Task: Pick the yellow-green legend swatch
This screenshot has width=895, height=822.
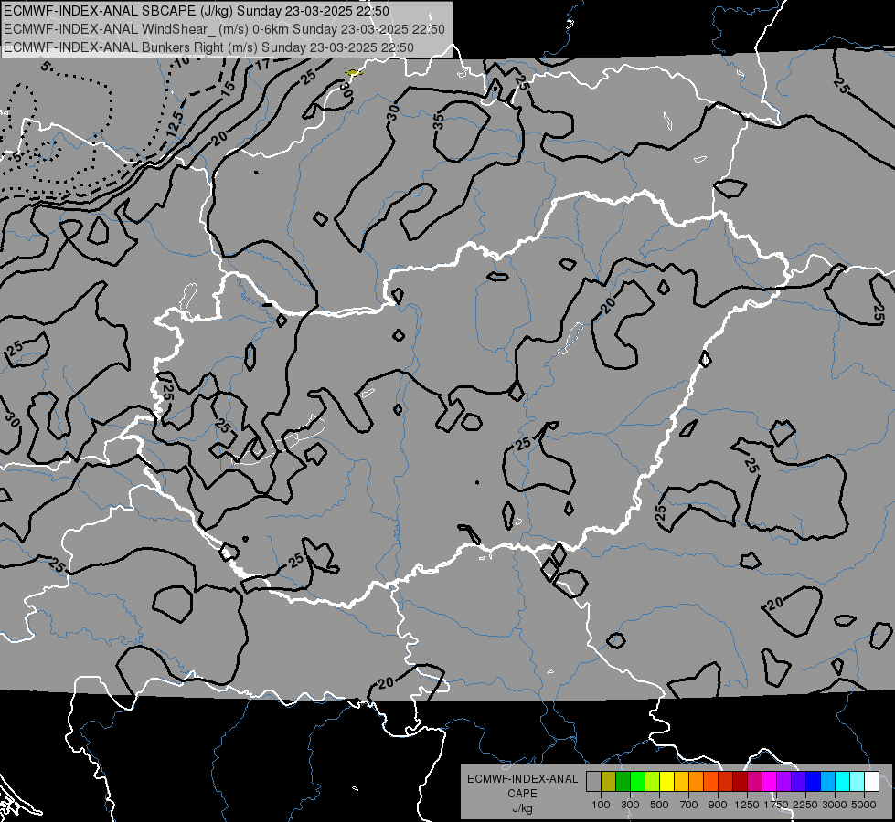Action: click(652, 782)
